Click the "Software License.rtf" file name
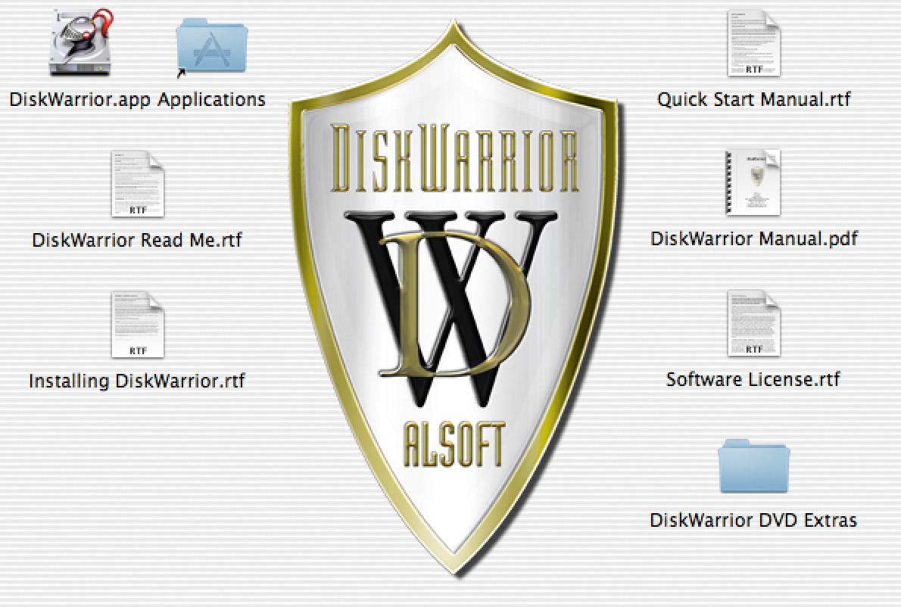This screenshot has height=607, width=901. [x=753, y=380]
